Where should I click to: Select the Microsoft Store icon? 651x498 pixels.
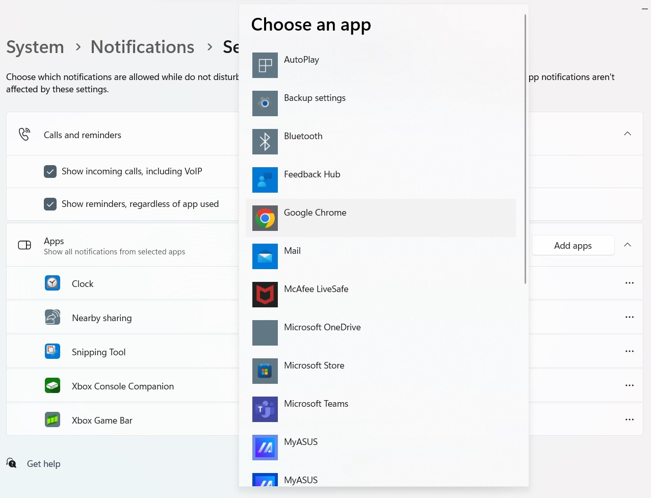click(x=265, y=371)
